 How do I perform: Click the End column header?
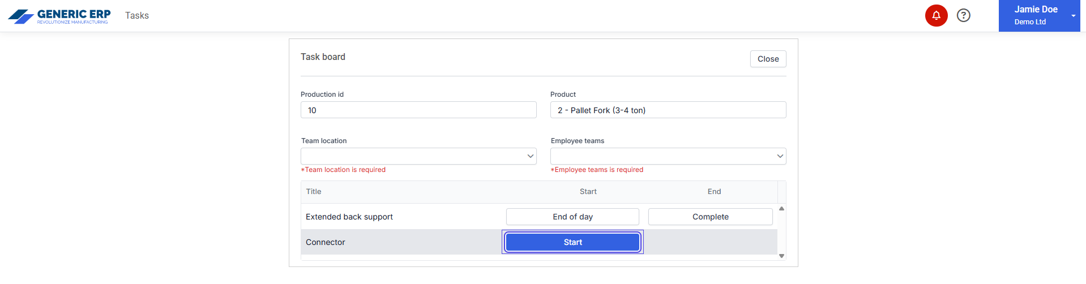coord(714,192)
